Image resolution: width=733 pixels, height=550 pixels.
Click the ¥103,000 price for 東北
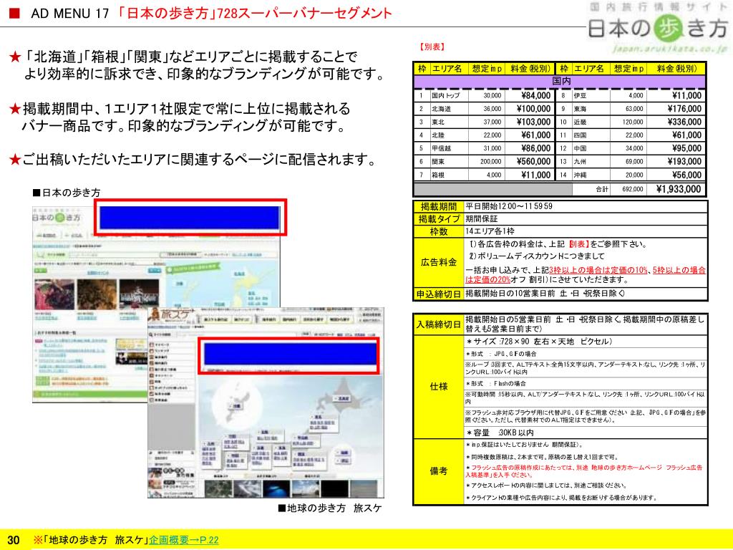533,122
